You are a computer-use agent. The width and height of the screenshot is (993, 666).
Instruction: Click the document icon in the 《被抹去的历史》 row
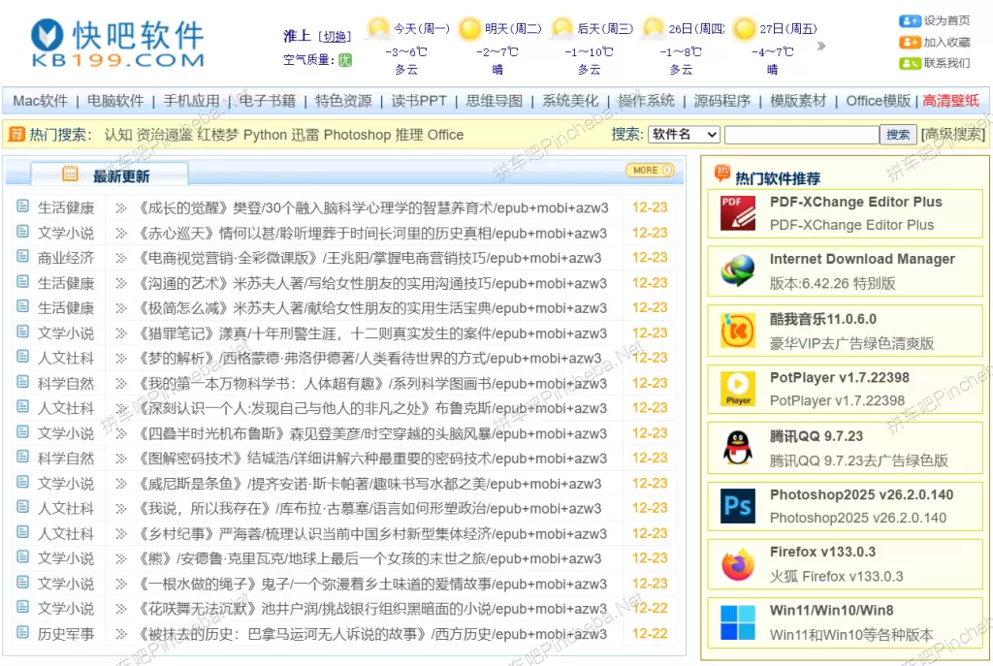coord(23,632)
